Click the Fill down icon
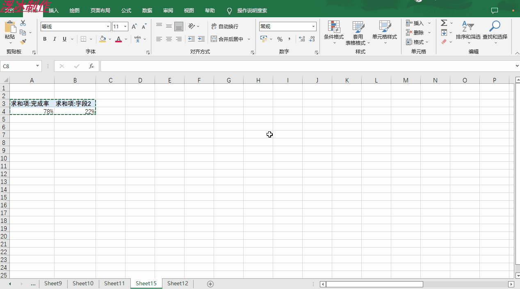This screenshot has width=520, height=289. coord(444,32)
